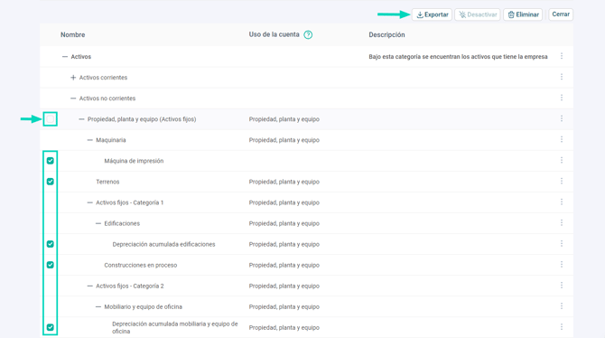Open the three-dot menu for Maquinaria row
Image resolution: width=605 pixels, height=338 pixels.
click(x=562, y=140)
